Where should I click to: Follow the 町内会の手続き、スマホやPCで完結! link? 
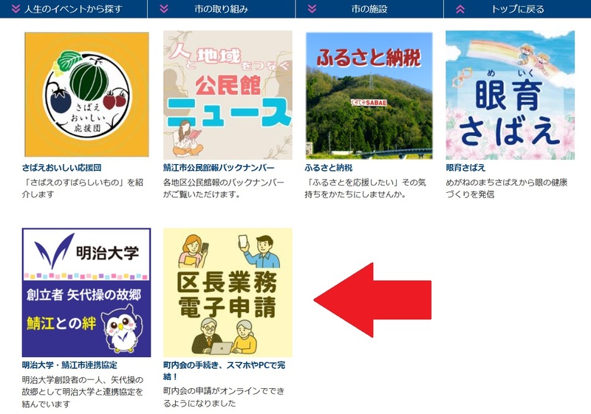click(x=225, y=370)
